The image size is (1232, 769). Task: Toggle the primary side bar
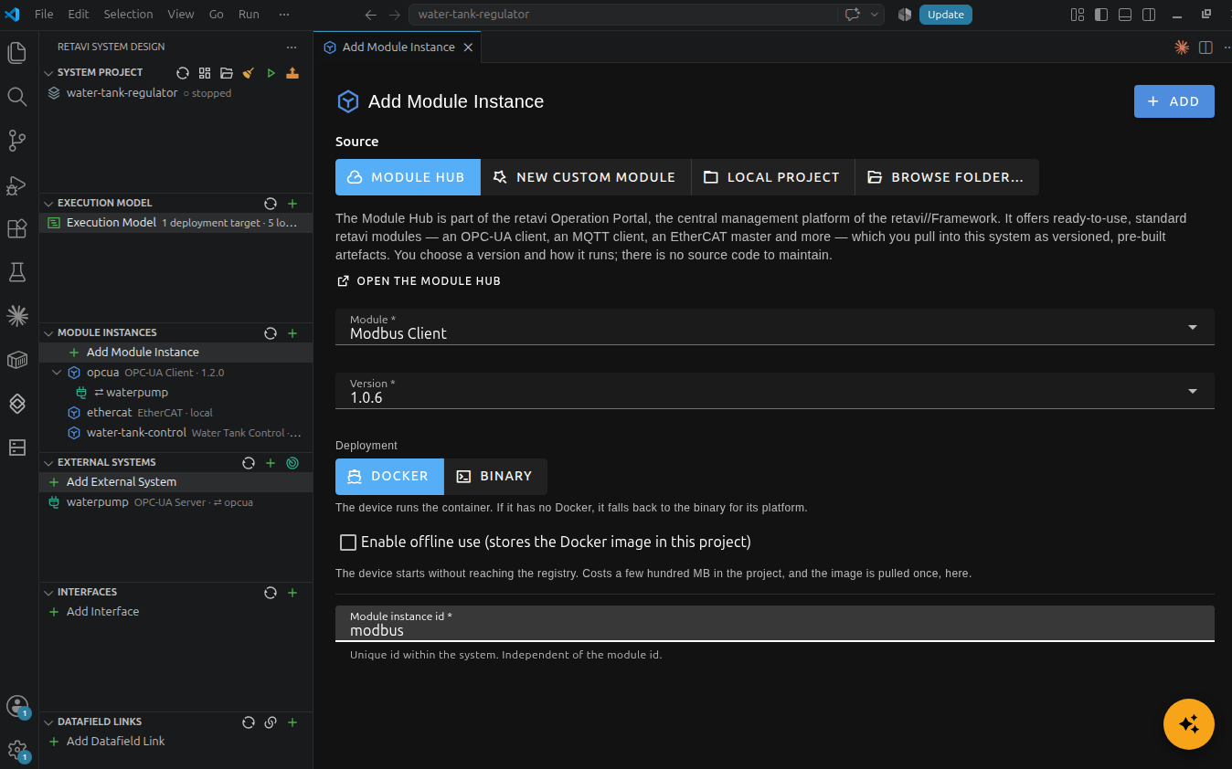[x=1101, y=15]
